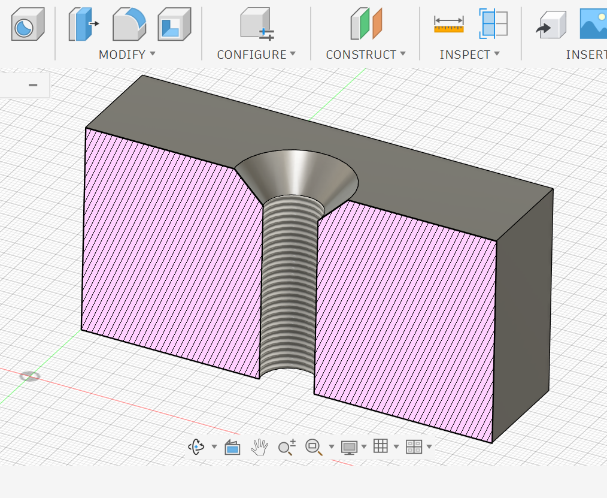Expand the Orbit tool dropdown arrow
This screenshot has height=498, width=607.
point(214,447)
